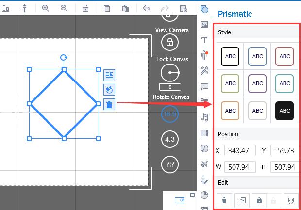Delete the diamond with floating trash icon
Viewport: 301px width, 210px height.
109,104
